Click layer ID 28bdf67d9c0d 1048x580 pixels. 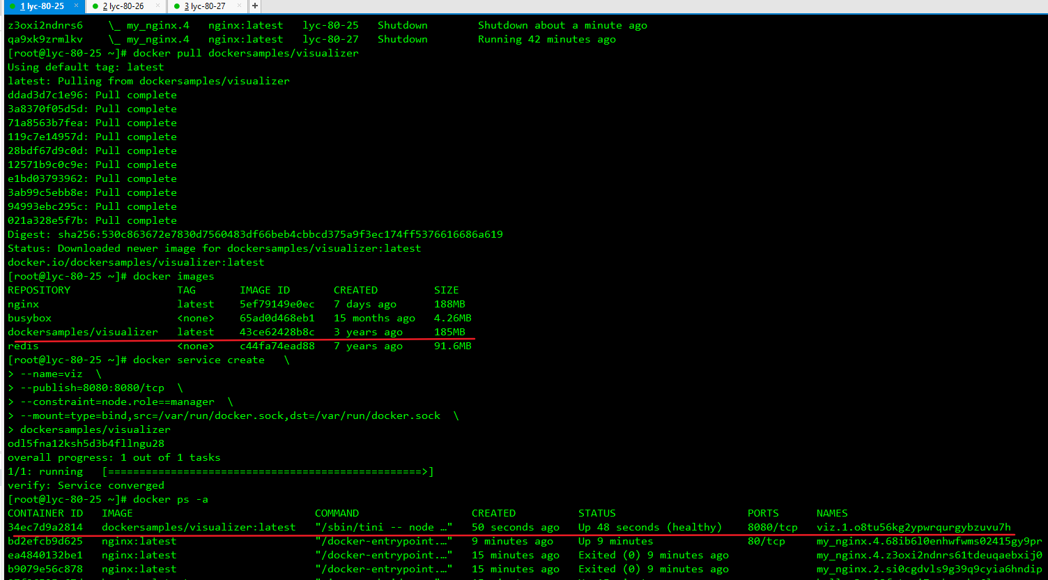(x=45, y=151)
